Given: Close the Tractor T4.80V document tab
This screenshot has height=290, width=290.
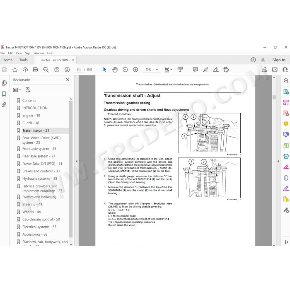Looking at the screenshot, I should pyautogui.click(x=73, y=60).
